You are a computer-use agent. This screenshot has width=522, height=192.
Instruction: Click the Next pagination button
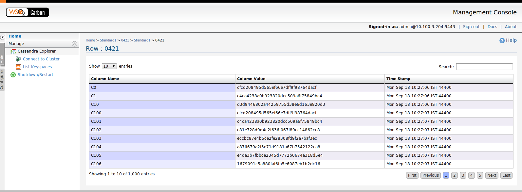click(x=492, y=175)
